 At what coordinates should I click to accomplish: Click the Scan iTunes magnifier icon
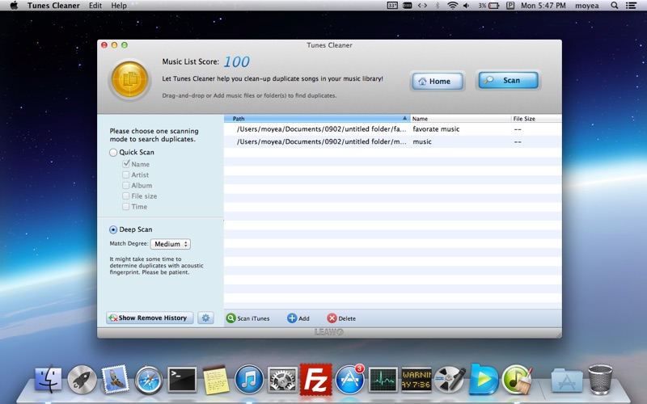click(x=231, y=318)
